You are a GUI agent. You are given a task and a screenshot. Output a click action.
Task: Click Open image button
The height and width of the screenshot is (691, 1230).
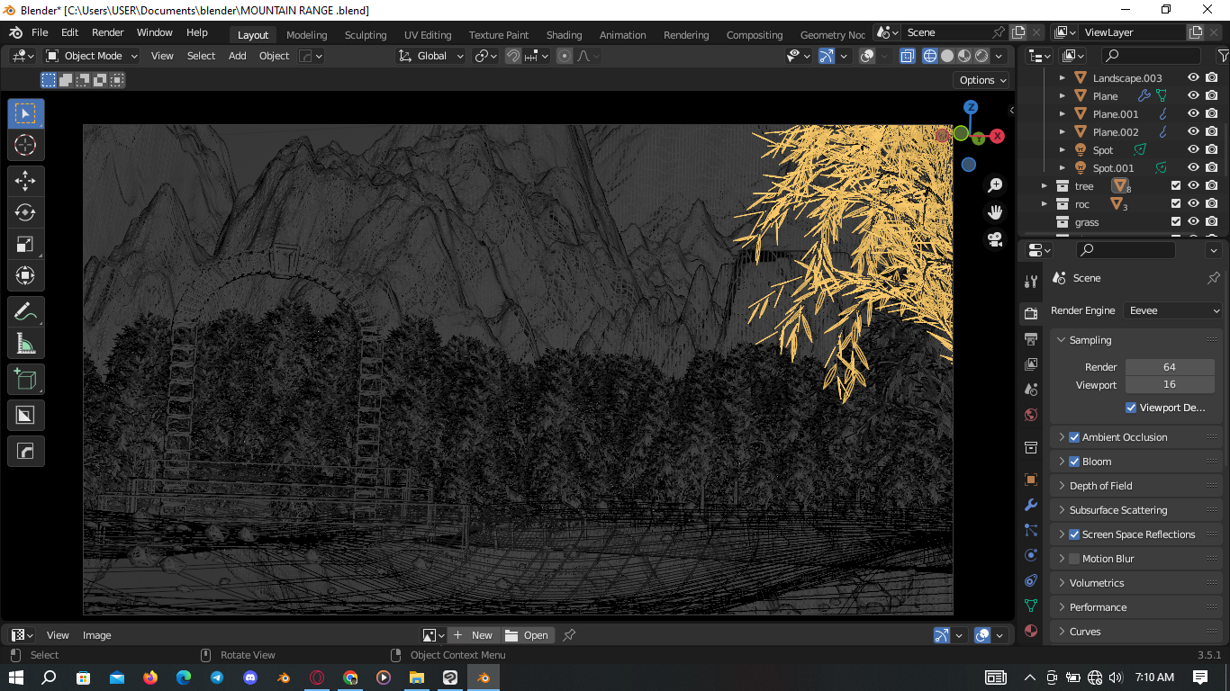[x=528, y=635]
